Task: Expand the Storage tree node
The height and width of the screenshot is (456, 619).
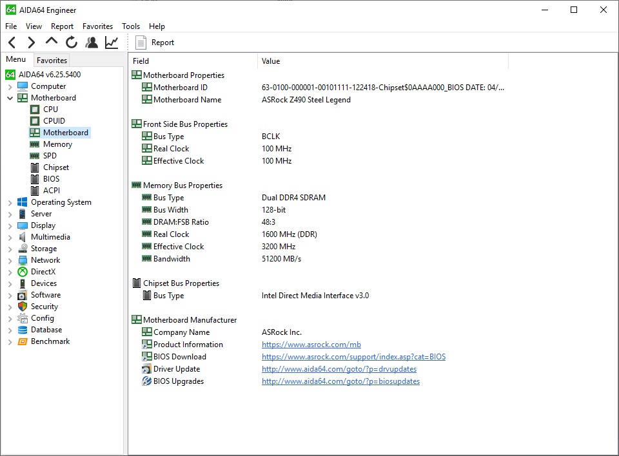Action: 10,249
